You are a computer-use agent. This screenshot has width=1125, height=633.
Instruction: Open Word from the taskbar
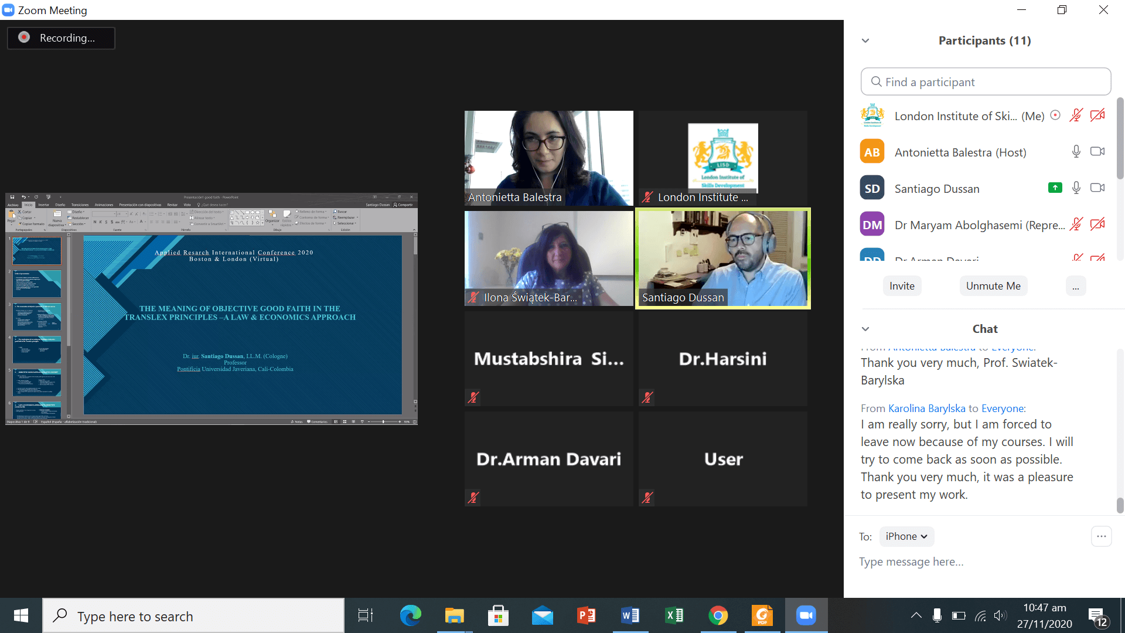pyautogui.click(x=630, y=615)
